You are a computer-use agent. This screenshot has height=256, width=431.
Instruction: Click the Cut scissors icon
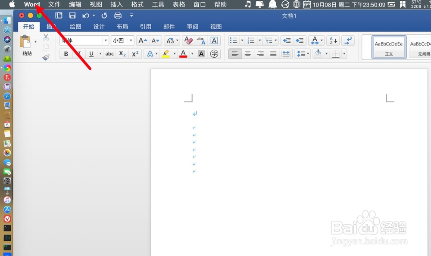(x=46, y=37)
